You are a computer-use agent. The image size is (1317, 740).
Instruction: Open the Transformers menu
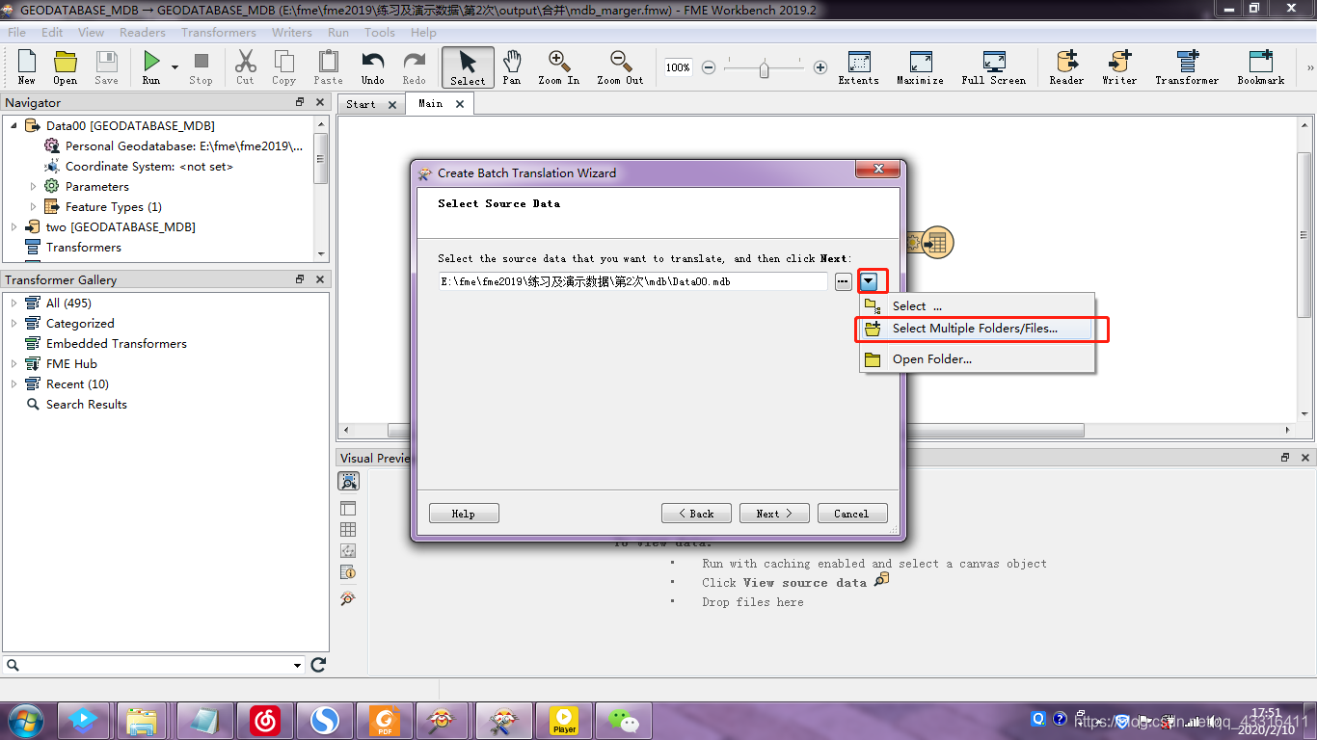[219, 32]
